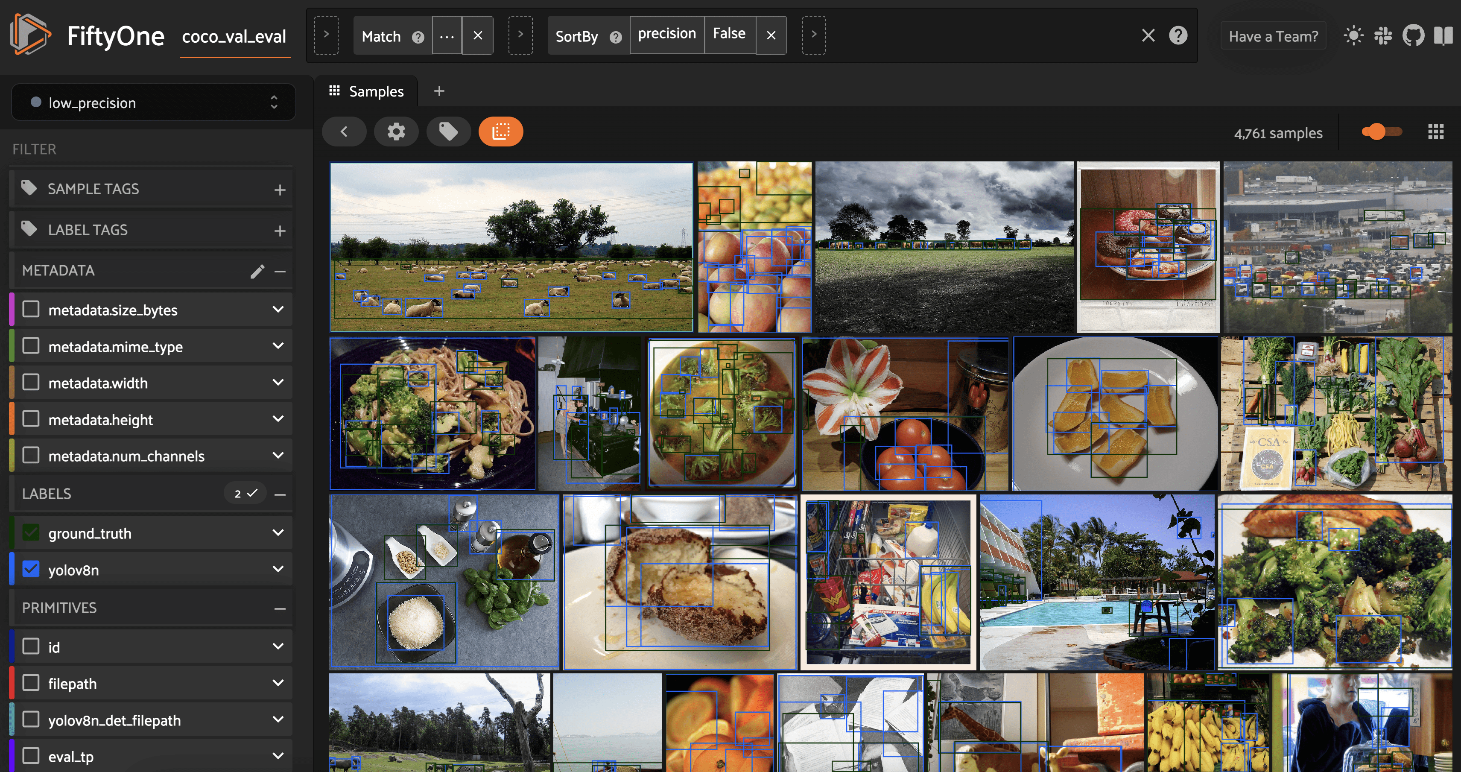Expand the filepath field filter

coord(278,683)
